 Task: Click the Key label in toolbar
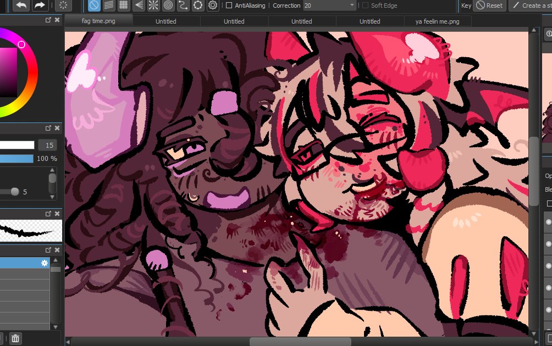(x=466, y=5)
